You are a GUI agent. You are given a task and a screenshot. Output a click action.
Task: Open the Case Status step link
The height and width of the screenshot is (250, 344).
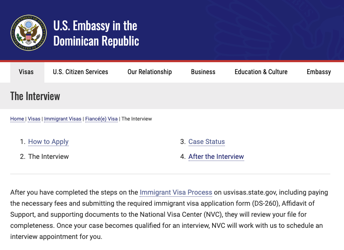[x=207, y=142]
